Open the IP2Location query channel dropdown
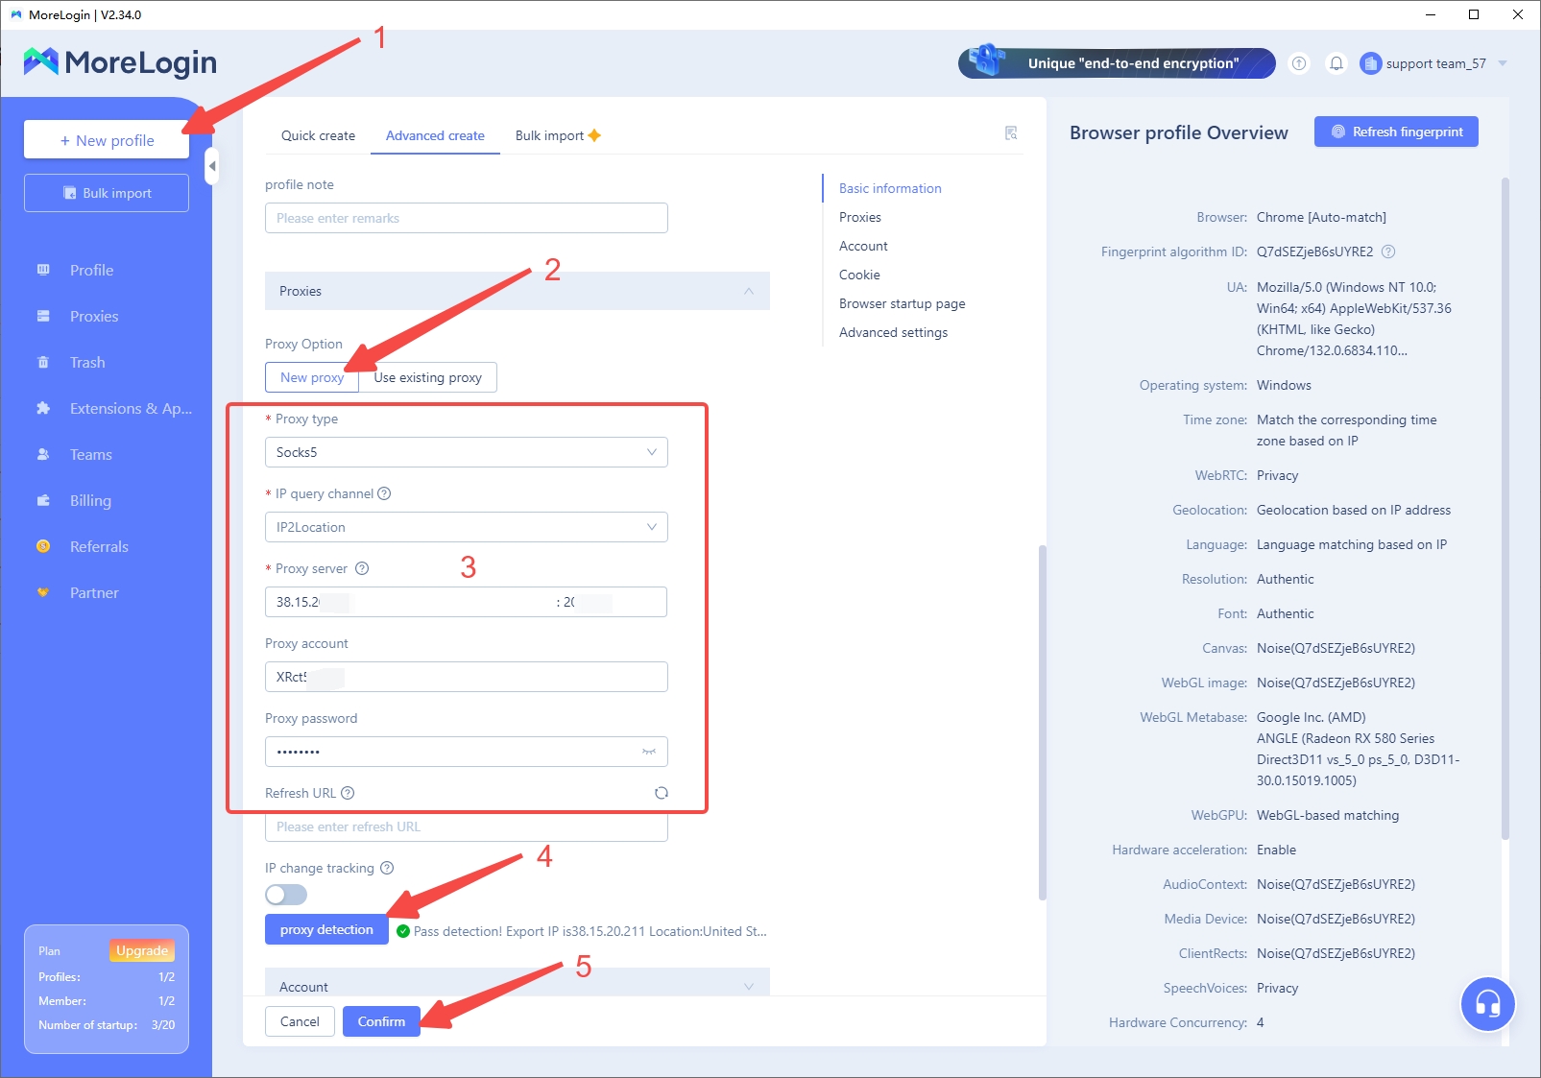The height and width of the screenshot is (1078, 1541). pyautogui.click(x=466, y=527)
